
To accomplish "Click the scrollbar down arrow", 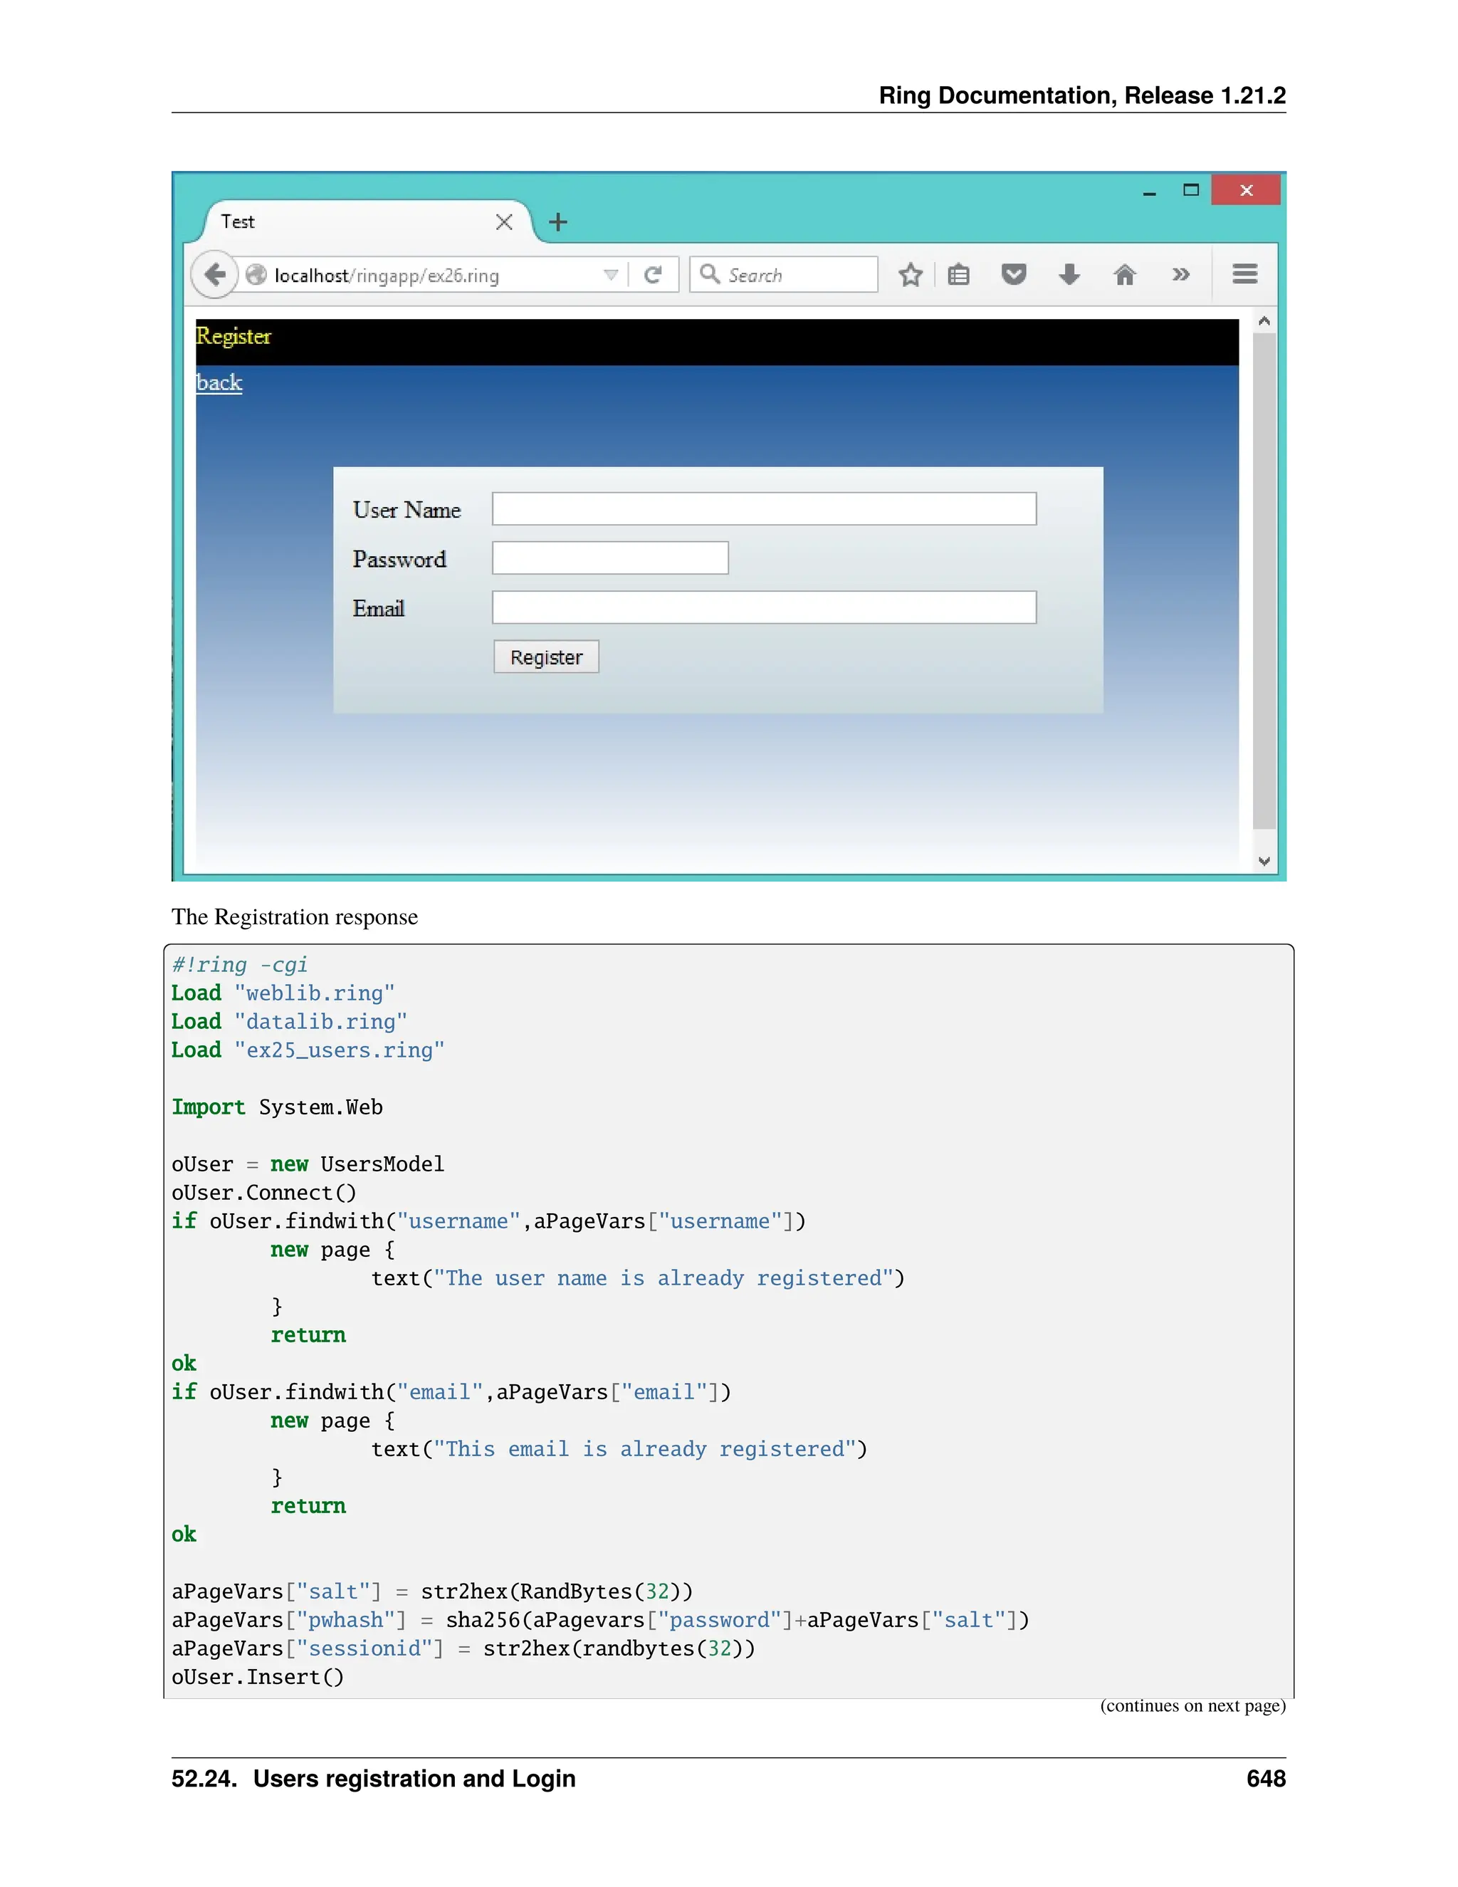I will click(x=1264, y=861).
